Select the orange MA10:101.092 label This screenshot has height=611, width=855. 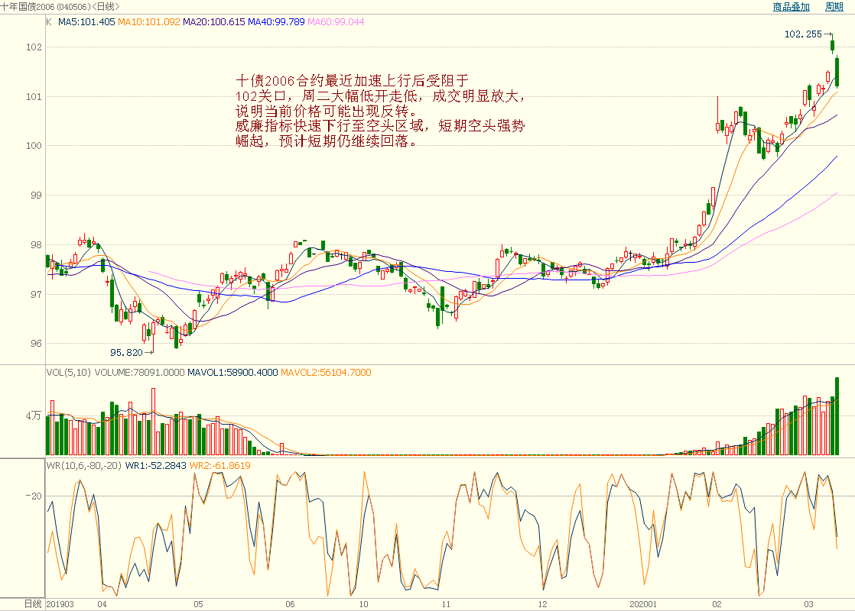[x=149, y=21]
